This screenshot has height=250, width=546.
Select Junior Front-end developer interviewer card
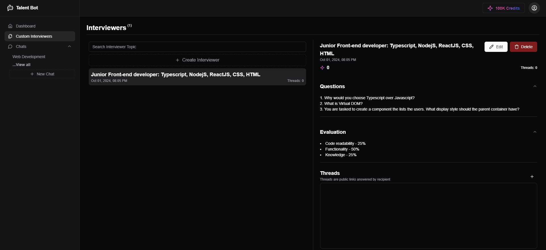coord(197,77)
